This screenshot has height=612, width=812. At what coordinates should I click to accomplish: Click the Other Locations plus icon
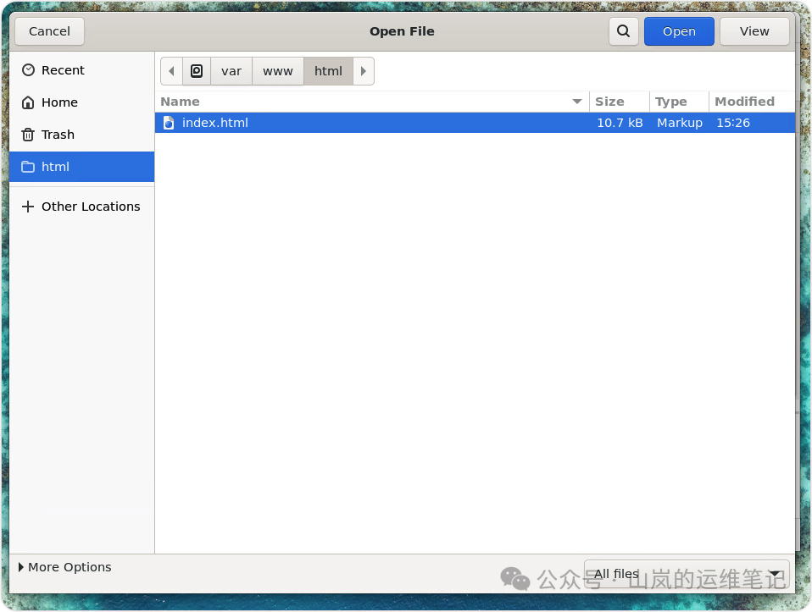[x=28, y=207]
